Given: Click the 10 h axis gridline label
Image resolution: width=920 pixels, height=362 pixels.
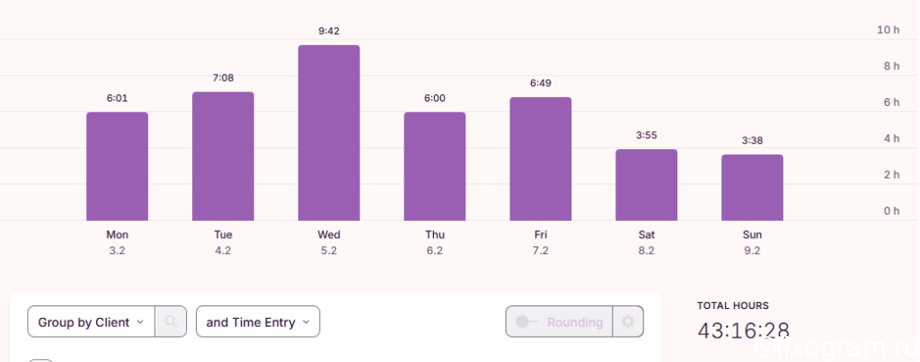Looking at the screenshot, I should 889,30.
